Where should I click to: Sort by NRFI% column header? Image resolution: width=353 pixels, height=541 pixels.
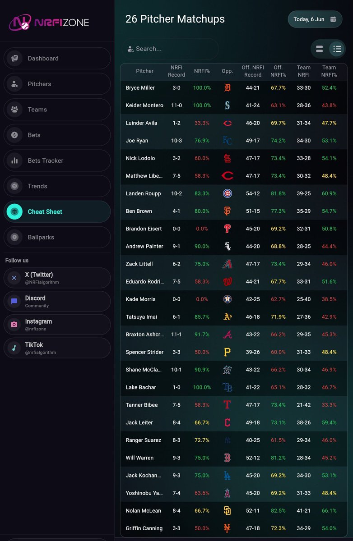202,71
